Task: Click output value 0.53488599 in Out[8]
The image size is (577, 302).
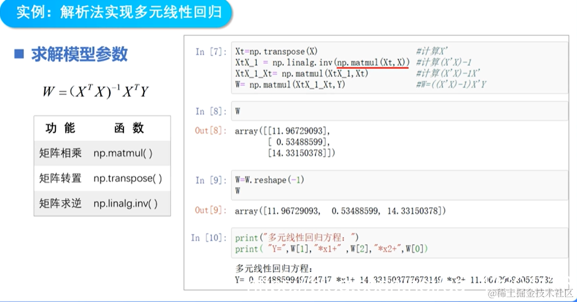Action: [x=300, y=142]
